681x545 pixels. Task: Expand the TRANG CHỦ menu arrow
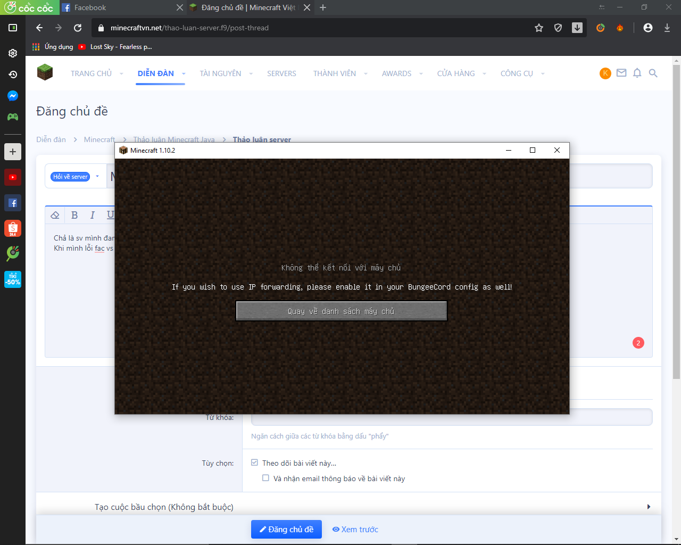click(121, 74)
